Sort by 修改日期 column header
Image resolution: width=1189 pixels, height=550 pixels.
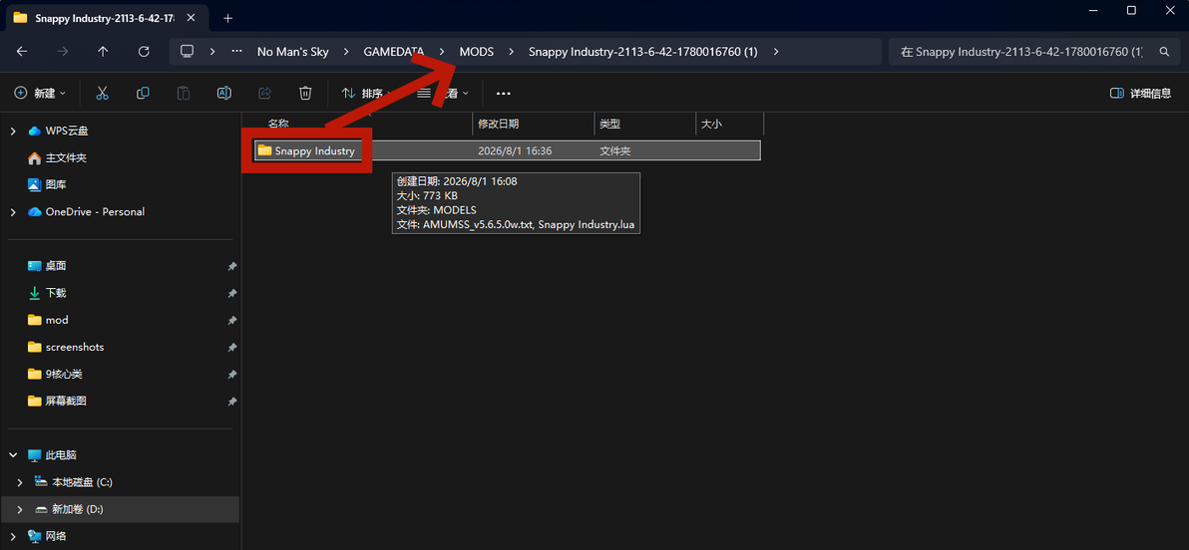[x=498, y=125]
